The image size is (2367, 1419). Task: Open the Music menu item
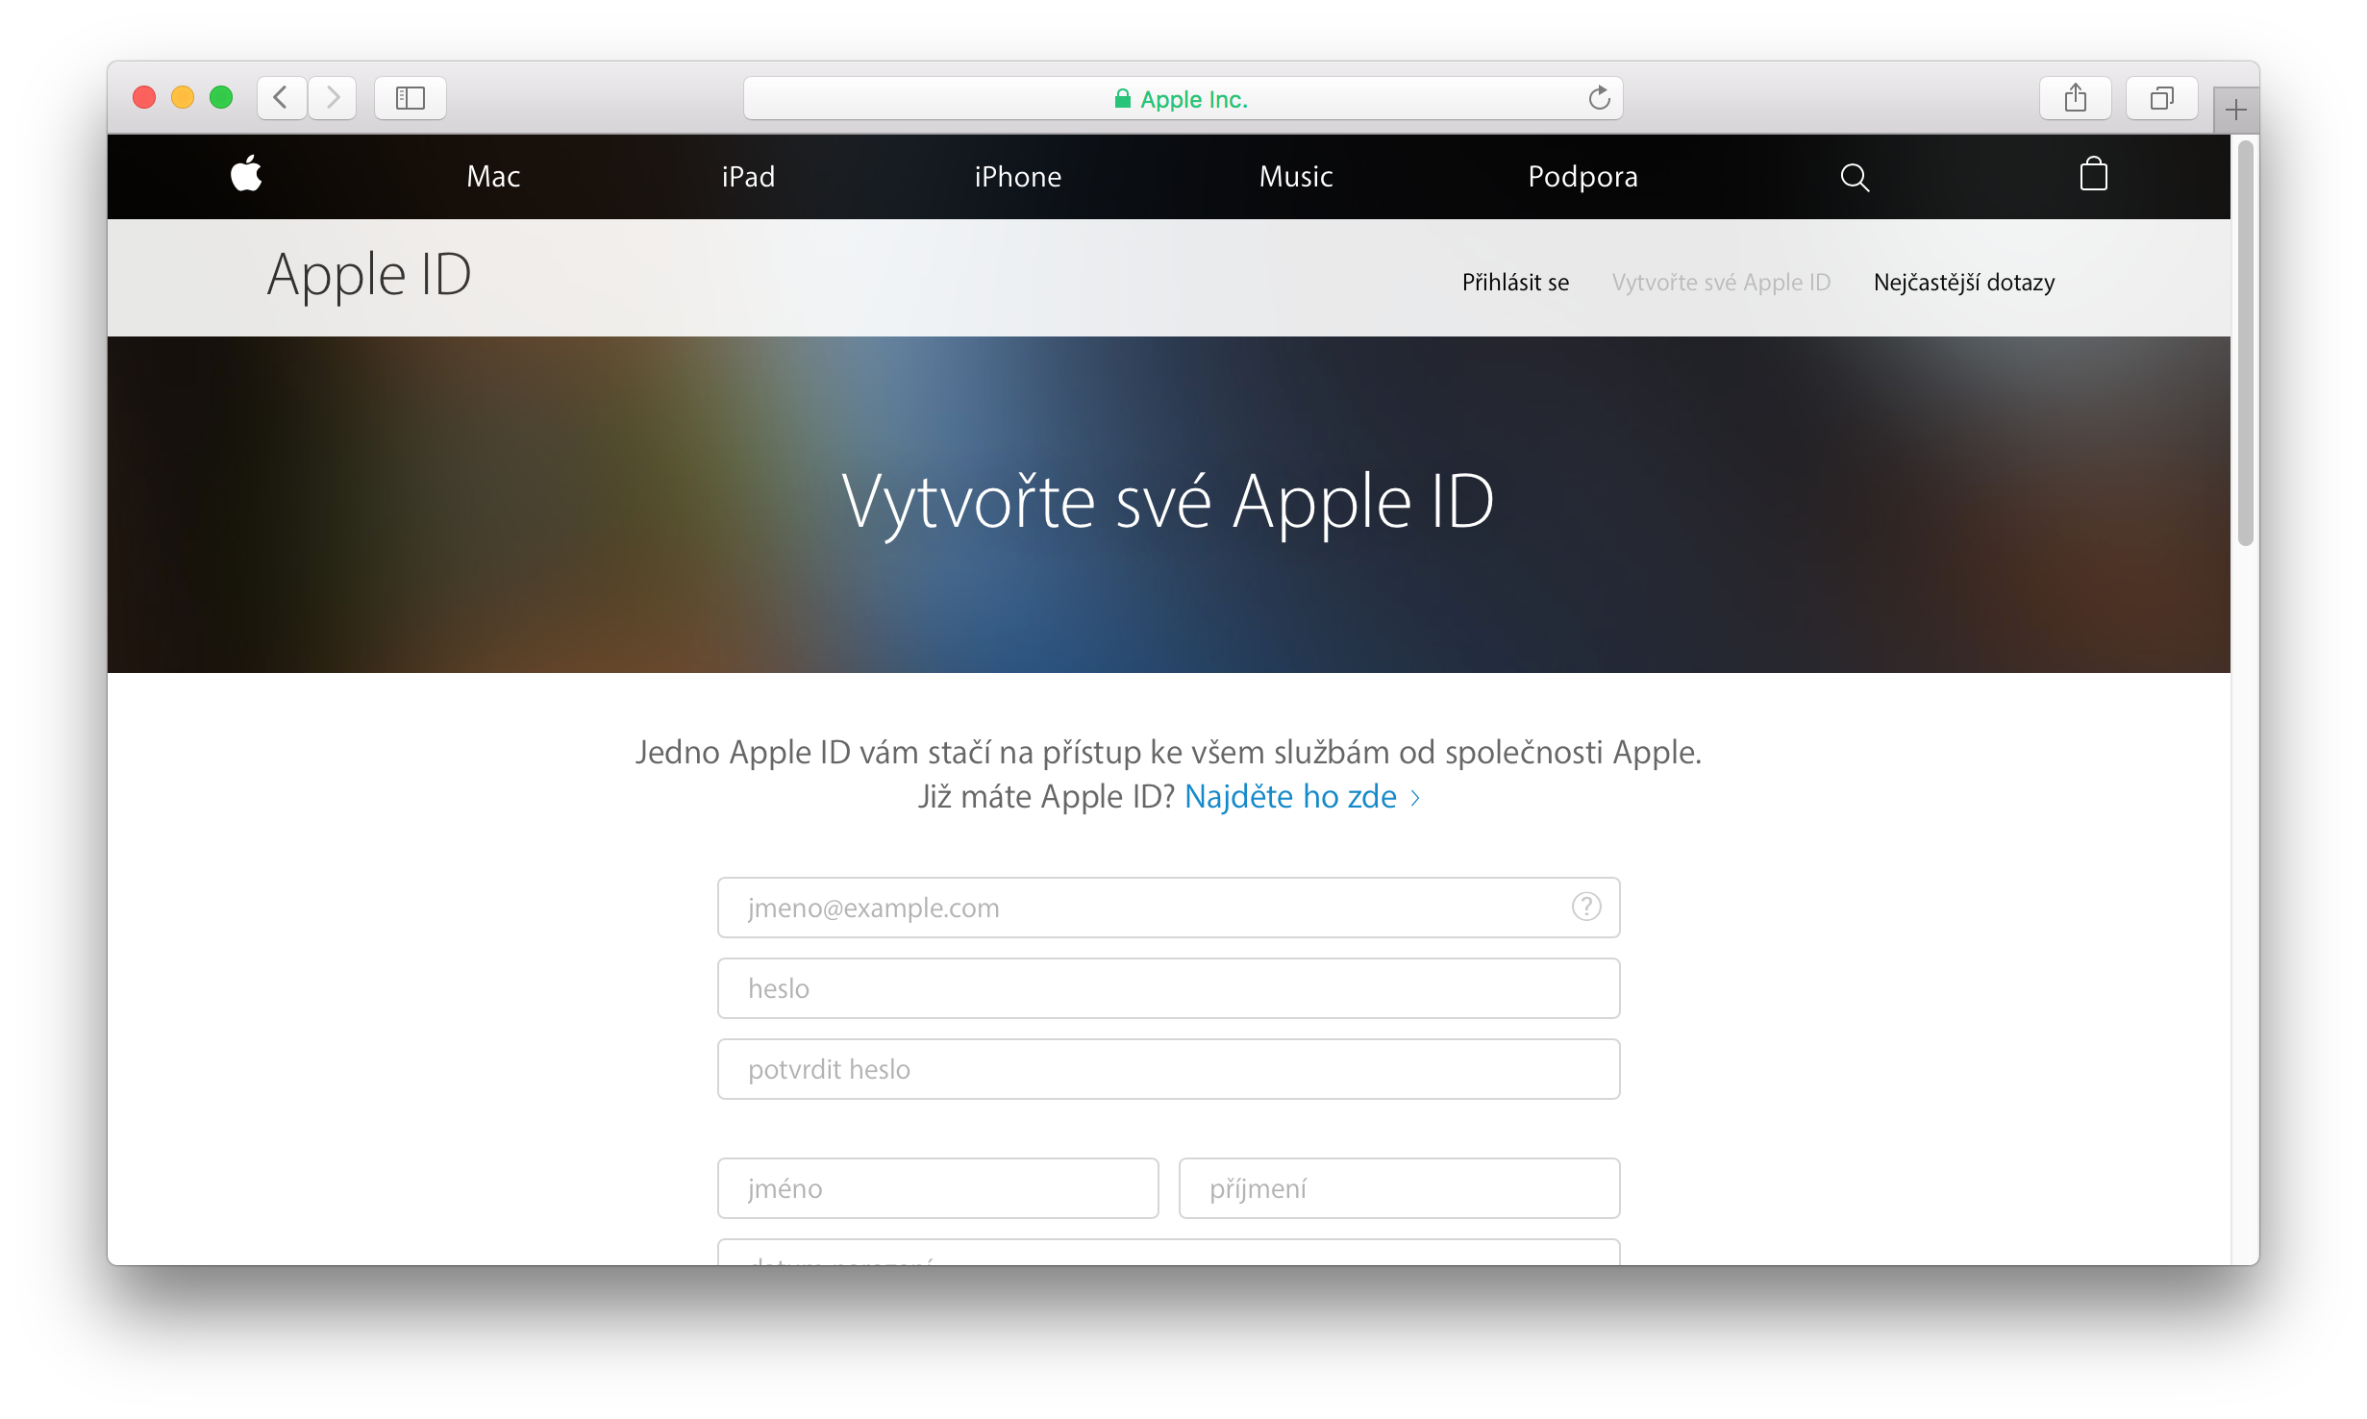(1296, 177)
